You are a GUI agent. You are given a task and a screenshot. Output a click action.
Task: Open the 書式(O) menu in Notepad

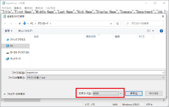pos(28,8)
